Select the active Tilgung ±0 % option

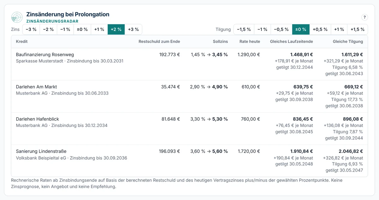coord(301,29)
